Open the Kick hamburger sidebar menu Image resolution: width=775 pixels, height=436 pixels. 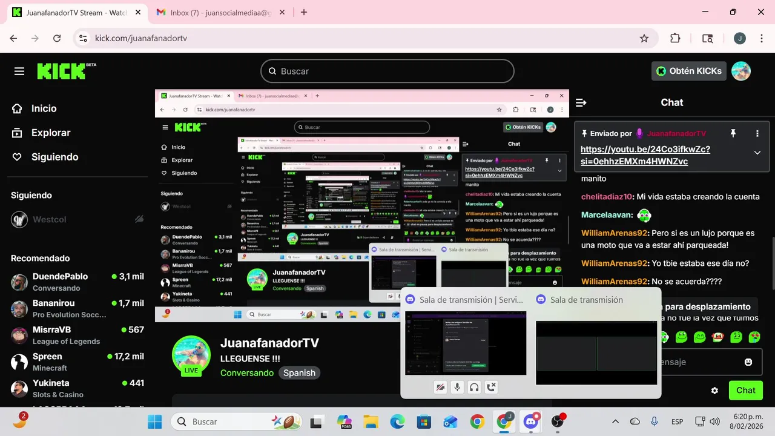pyautogui.click(x=19, y=71)
